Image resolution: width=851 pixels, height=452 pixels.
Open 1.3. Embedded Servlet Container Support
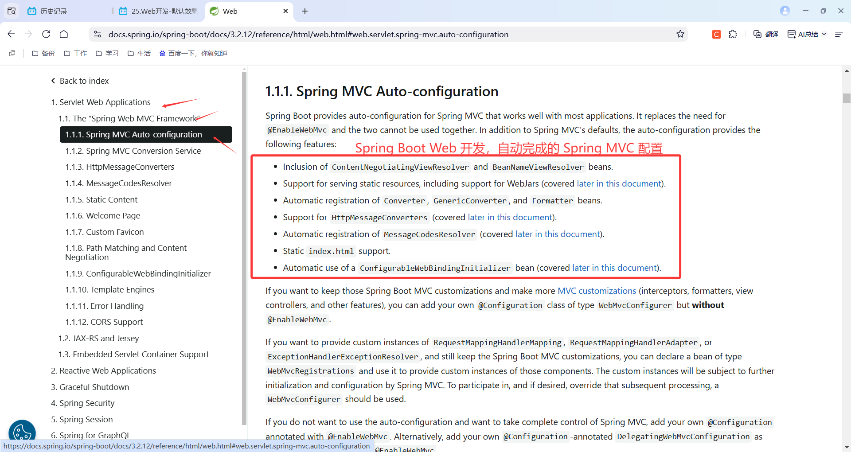pyautogui.click(x=133, y=354)
